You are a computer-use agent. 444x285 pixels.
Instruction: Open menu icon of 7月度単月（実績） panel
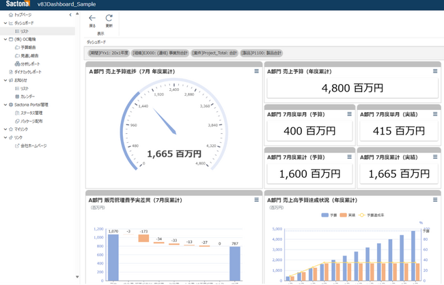[x=435, y=114]
